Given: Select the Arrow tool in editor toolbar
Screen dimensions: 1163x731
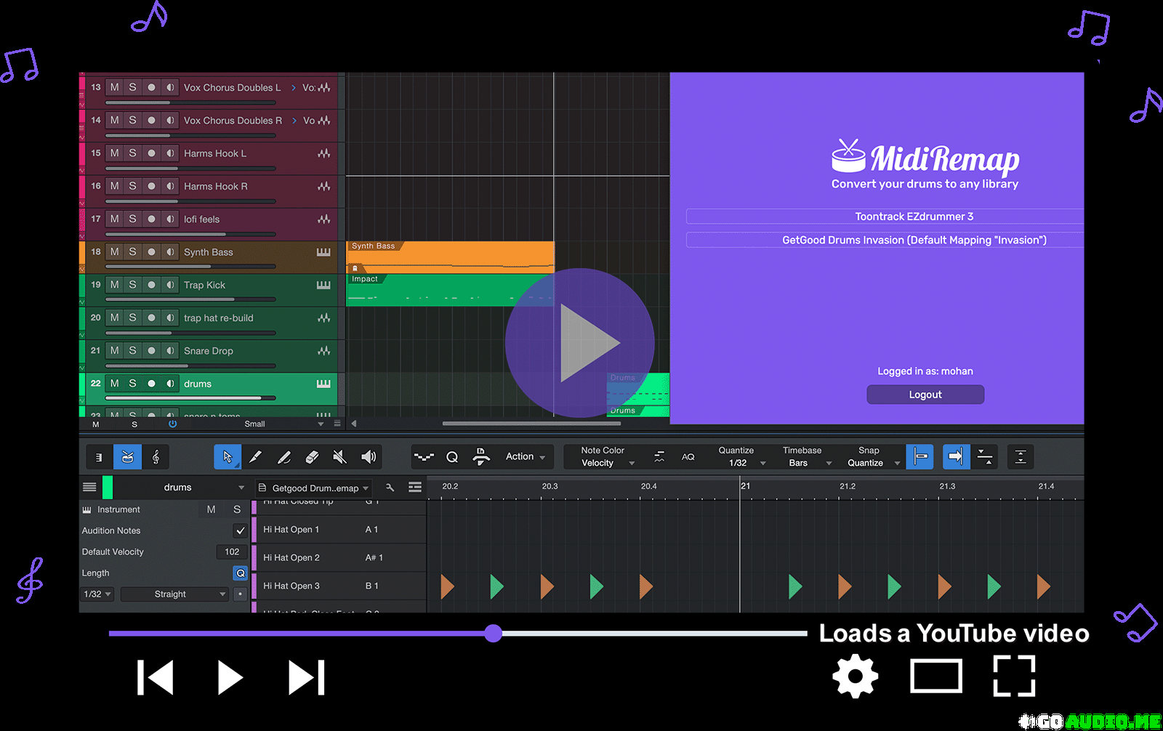Looking at the screenshot, I should [228, 457].
